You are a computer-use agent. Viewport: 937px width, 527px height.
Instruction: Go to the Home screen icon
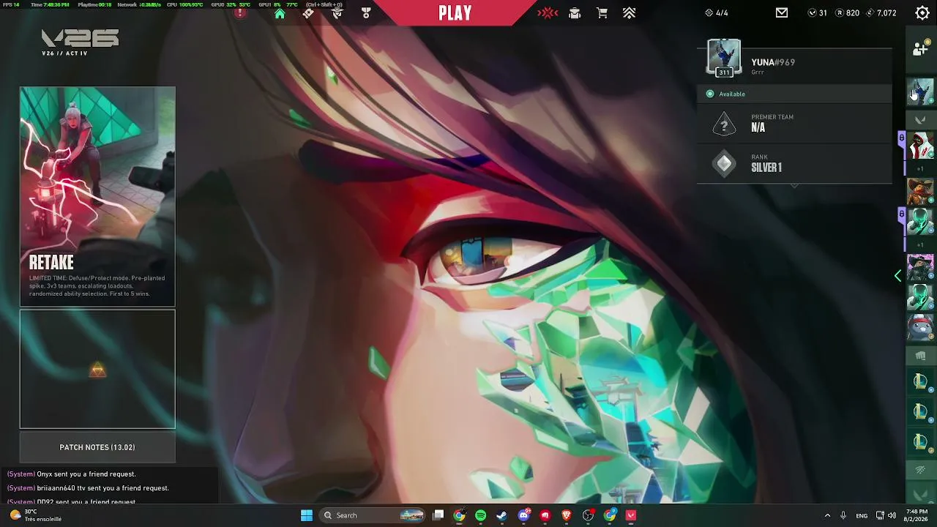point(280,13)
